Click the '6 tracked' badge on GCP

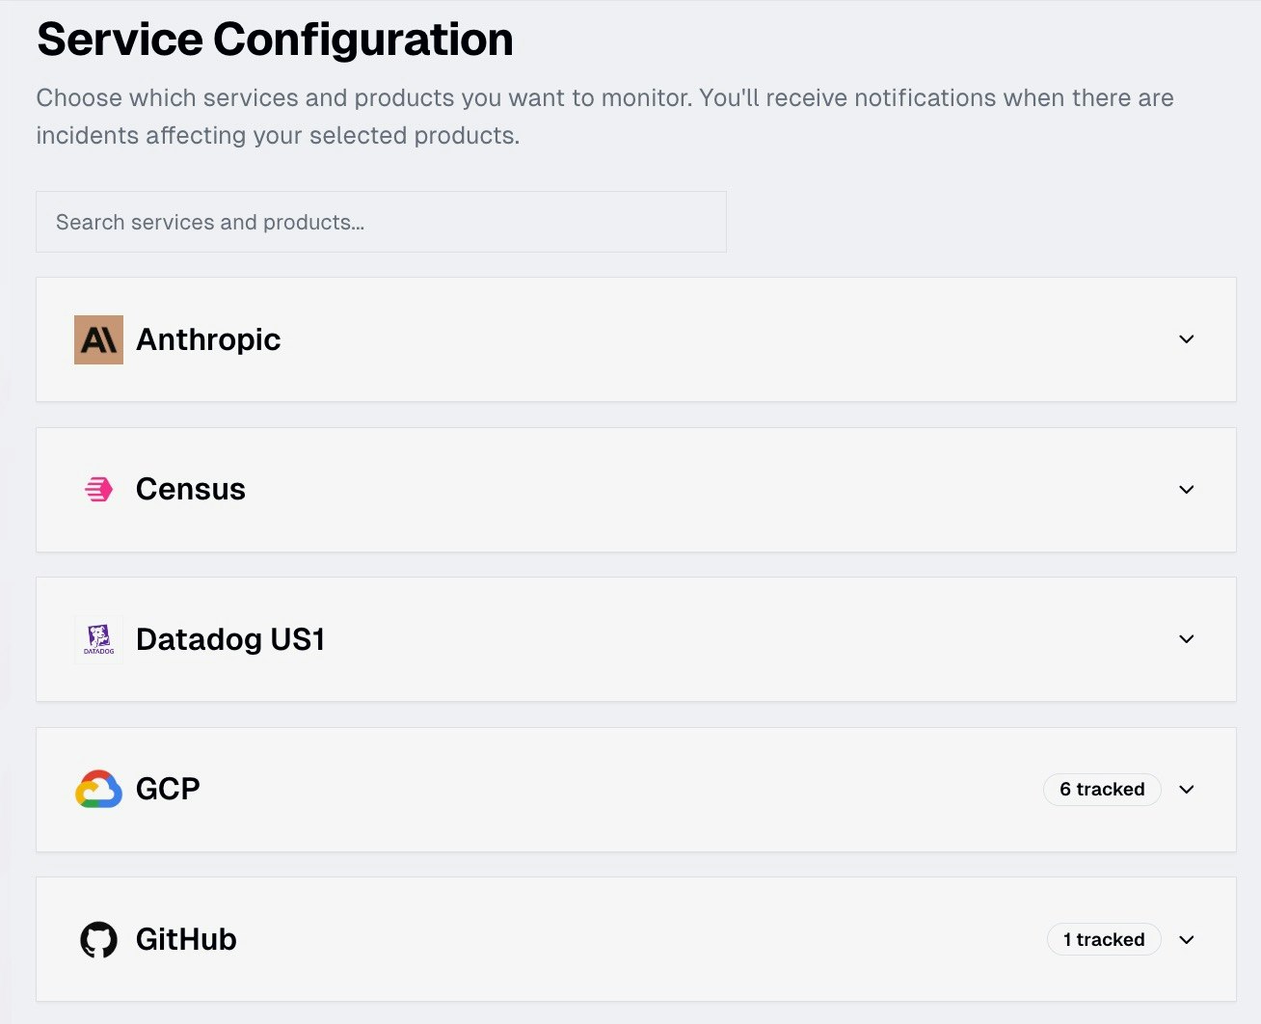click(x=1101, y=790)
